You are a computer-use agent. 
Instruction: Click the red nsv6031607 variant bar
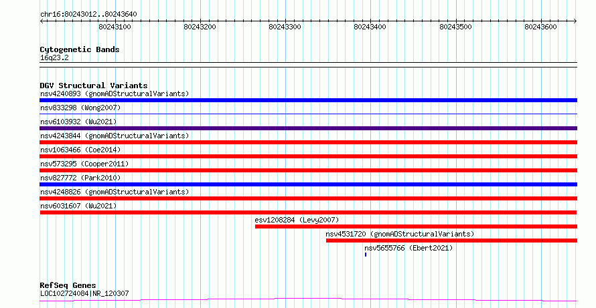[x=308, y=212]
